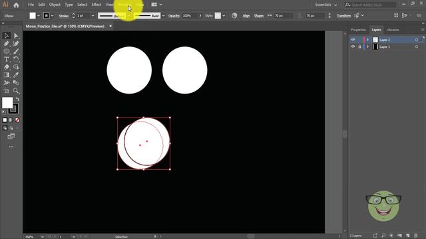
Task: Click the Layers panel menu icon
Action: [x=423, y=30]
